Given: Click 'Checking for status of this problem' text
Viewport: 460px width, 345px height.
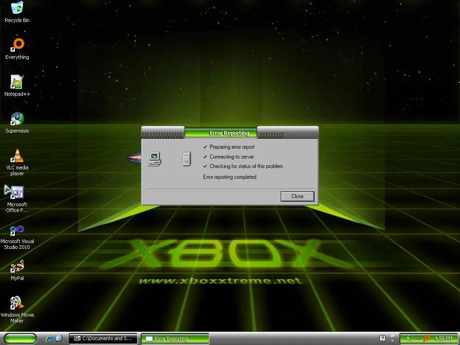Looking at the screenshot, I should click(x=246, y=166).
